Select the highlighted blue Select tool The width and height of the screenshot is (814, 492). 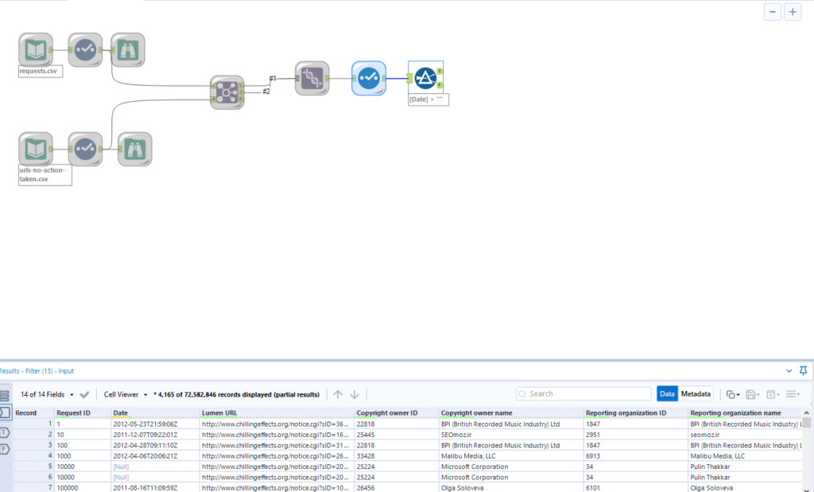tap(369, 79)
